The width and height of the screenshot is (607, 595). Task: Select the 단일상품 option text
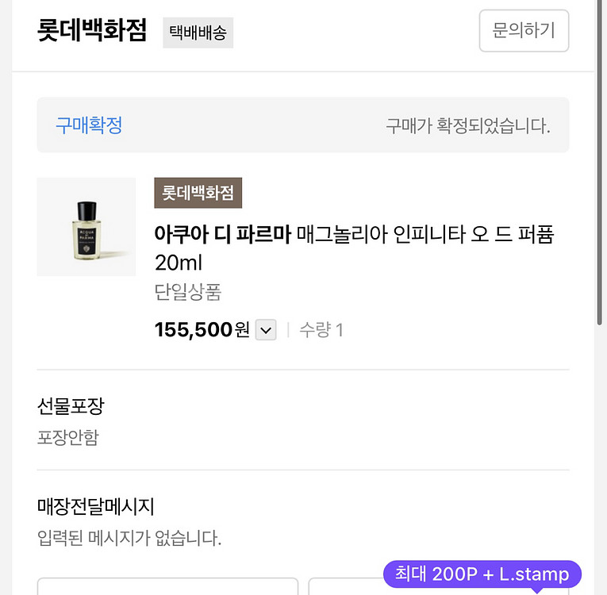188,292
